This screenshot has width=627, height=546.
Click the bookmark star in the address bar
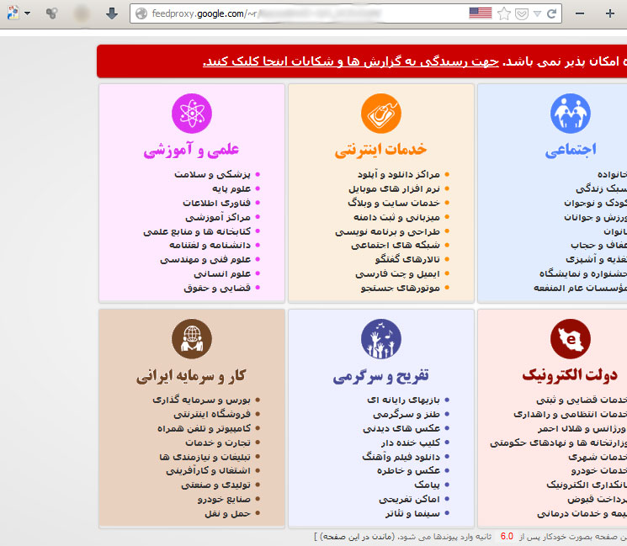pos(504,14)
